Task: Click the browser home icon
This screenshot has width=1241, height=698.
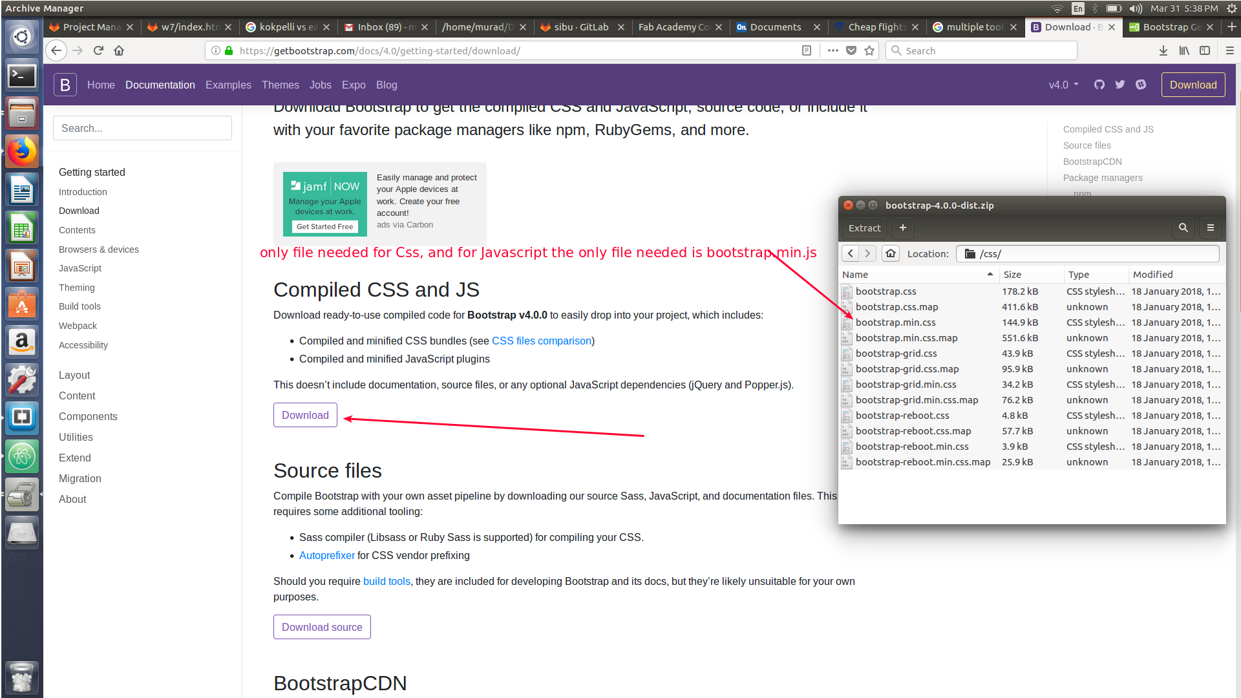Action: pyautogui.click(x=119, y=50)
